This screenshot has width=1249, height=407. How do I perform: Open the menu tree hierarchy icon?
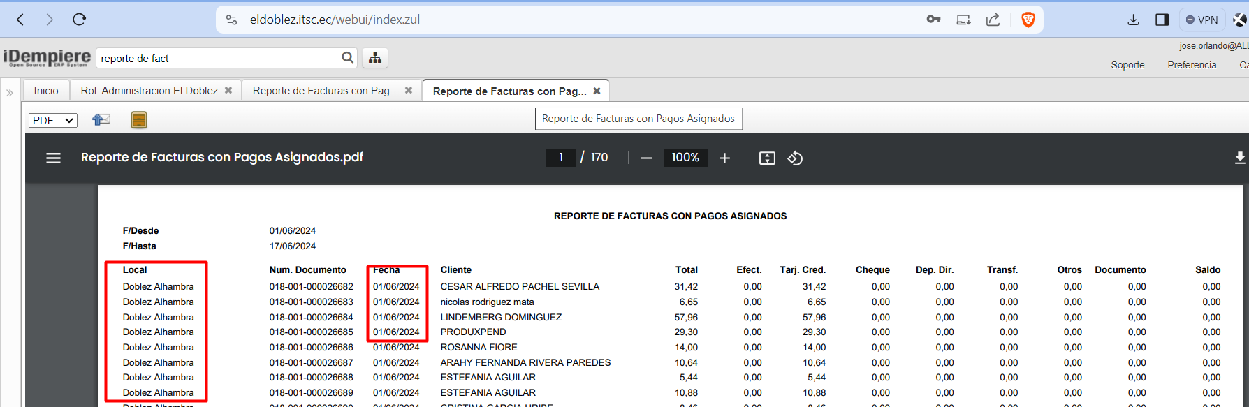click(x=375, y=58)
